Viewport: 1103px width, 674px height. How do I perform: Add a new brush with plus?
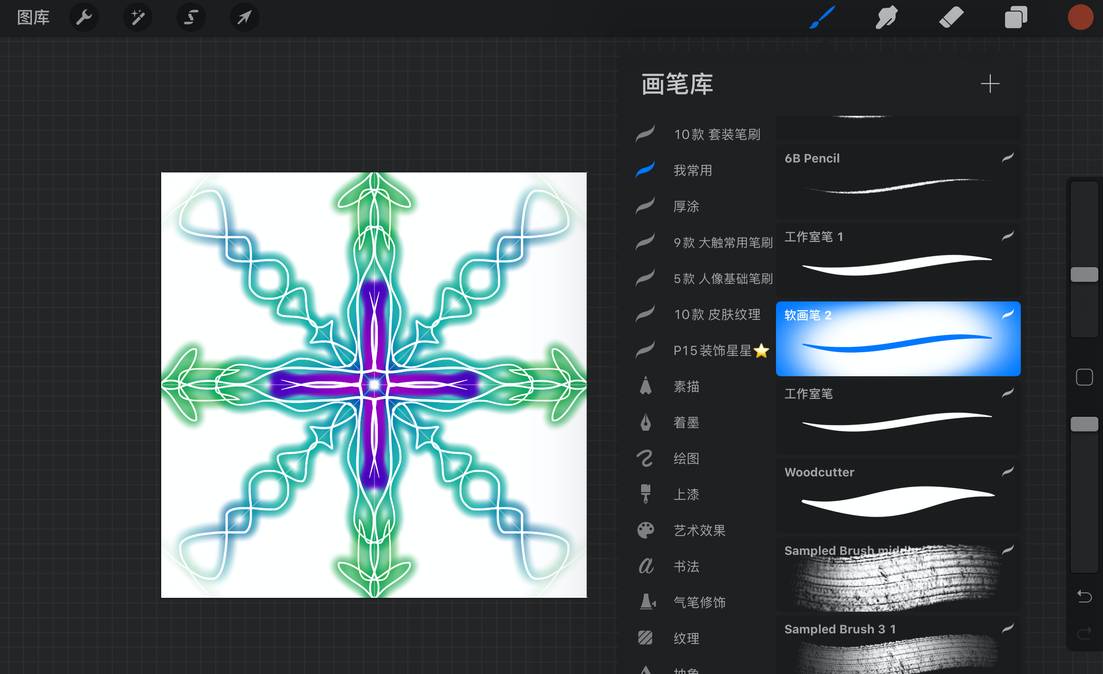pos(990,84)
